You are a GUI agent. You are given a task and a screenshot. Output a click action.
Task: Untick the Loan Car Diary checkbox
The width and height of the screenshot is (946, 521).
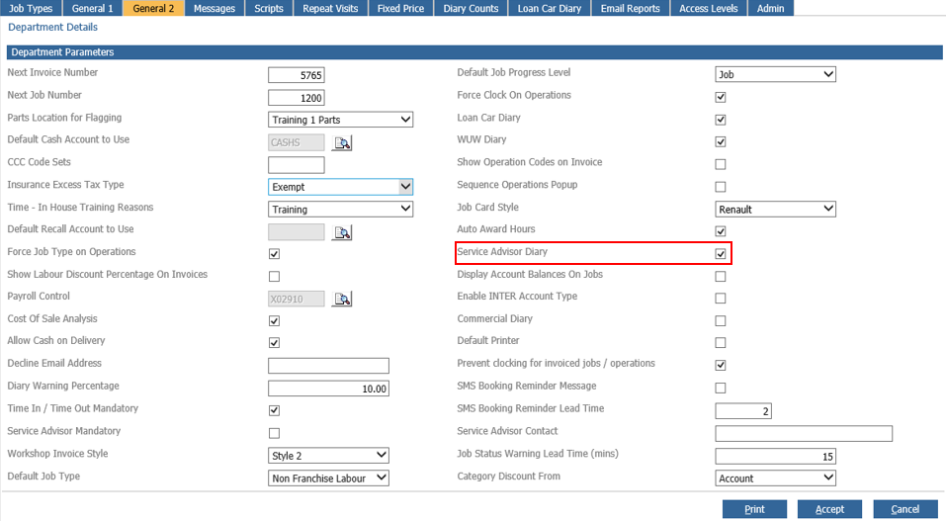[x=721, y=120]
